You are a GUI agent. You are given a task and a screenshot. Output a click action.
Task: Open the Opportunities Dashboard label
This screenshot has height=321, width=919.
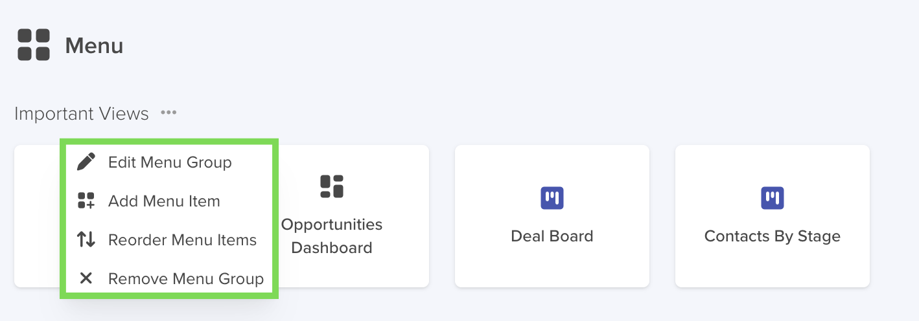click(x=332, y=236)
